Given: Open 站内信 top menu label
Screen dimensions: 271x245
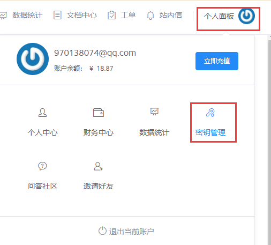Looking at the screenshot, I should tap(171, 15).
